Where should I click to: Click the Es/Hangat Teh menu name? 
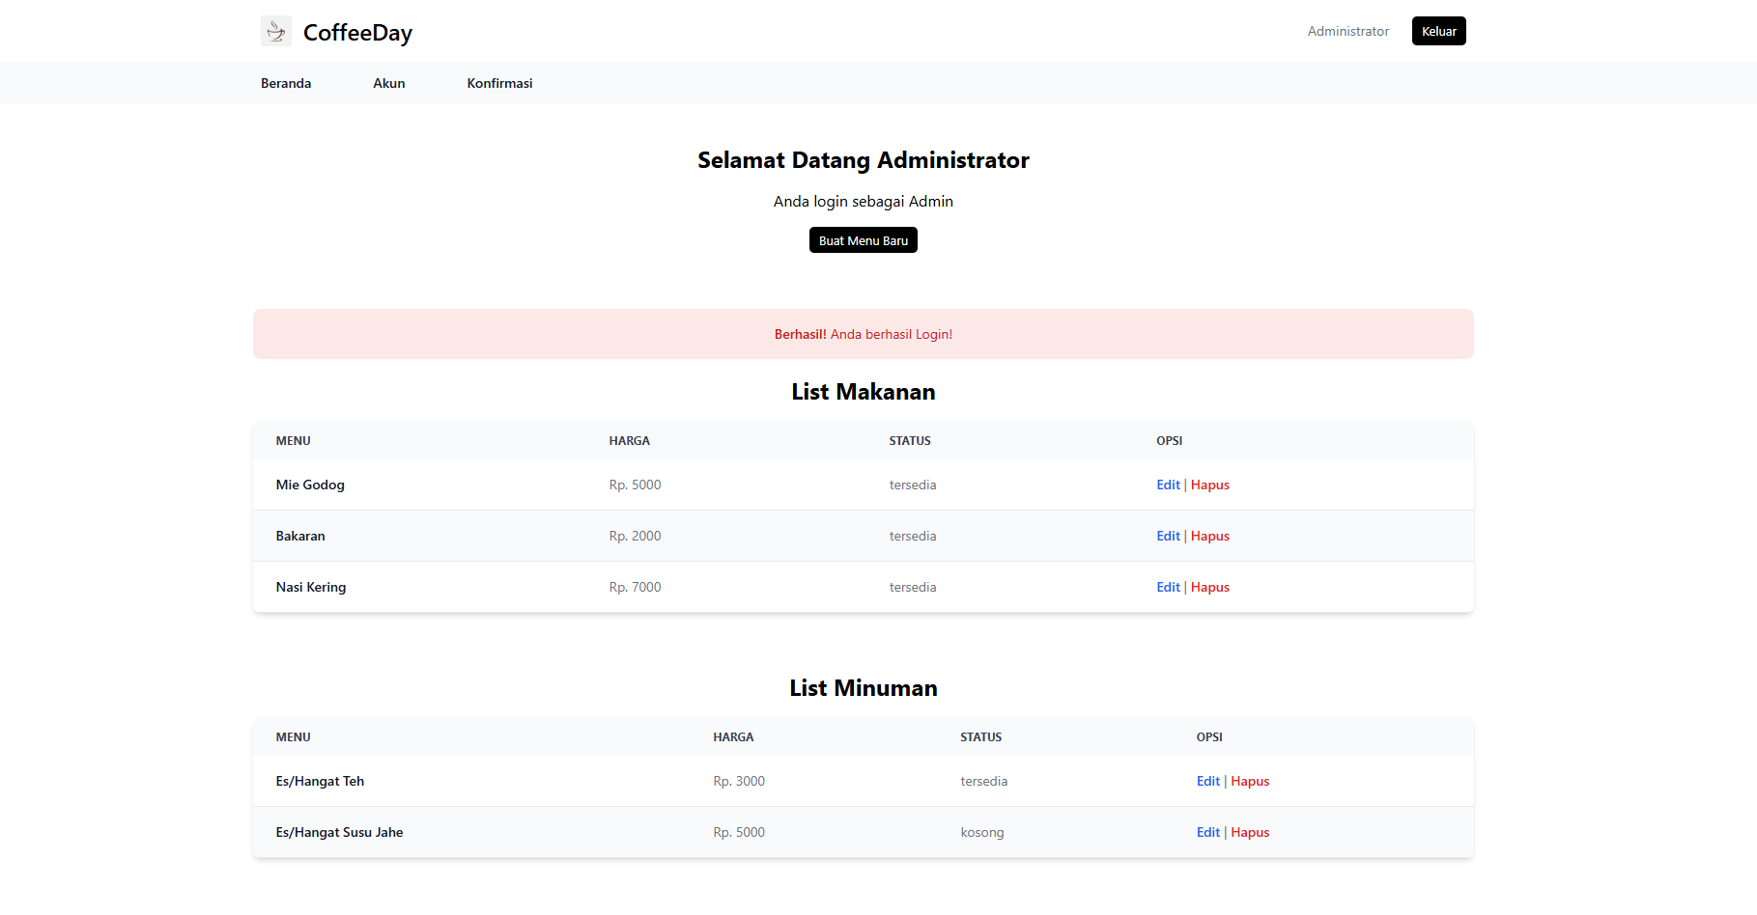pyautogui.click(x=320, y=781)
